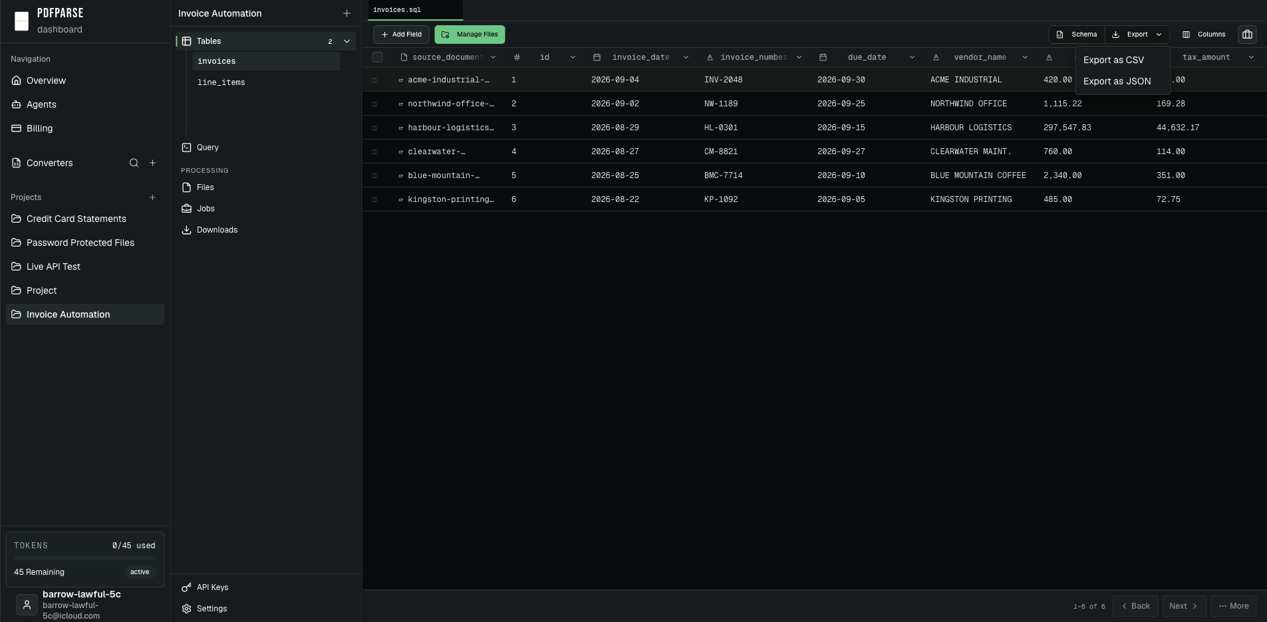The width and height of the screenshot is (1267, 622).
Task: Click the search icon next to Converters
Action: pos(134,163)
